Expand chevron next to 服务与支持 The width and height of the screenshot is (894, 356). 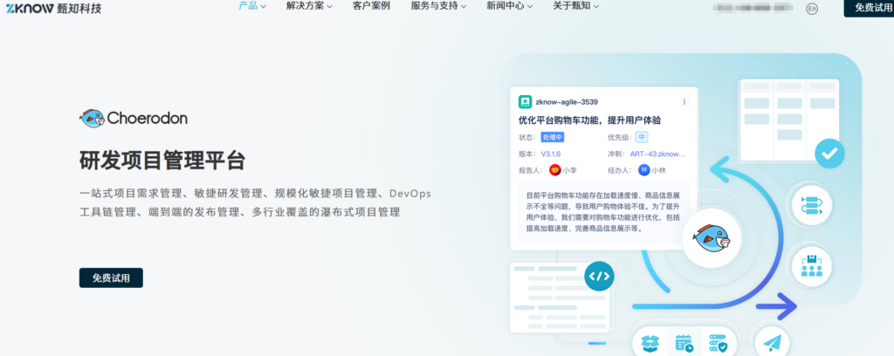463,7
